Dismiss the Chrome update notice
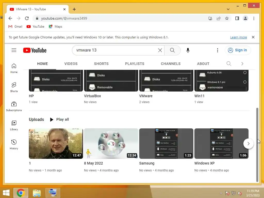The width and height of the screenshot is (264, 198). pyautogui.click(x=253, y=37)
